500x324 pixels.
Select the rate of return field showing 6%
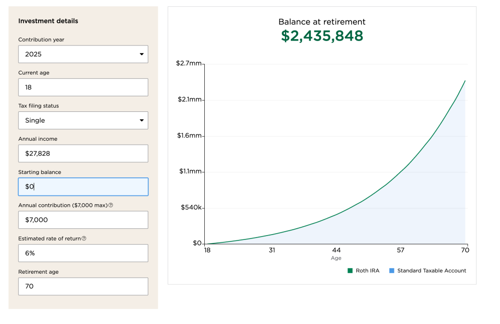pos(83,253)
